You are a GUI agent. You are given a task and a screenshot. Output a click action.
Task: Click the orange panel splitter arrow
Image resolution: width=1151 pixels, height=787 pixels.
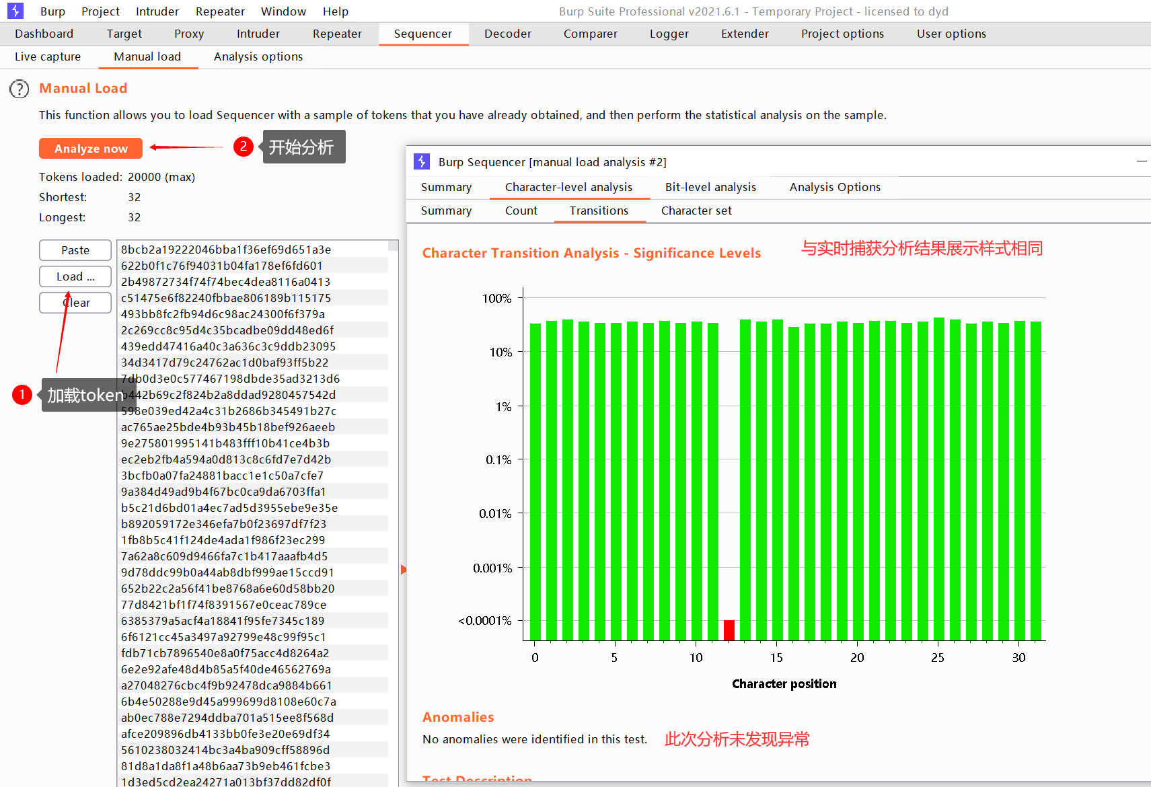click(x=404, y=570)
